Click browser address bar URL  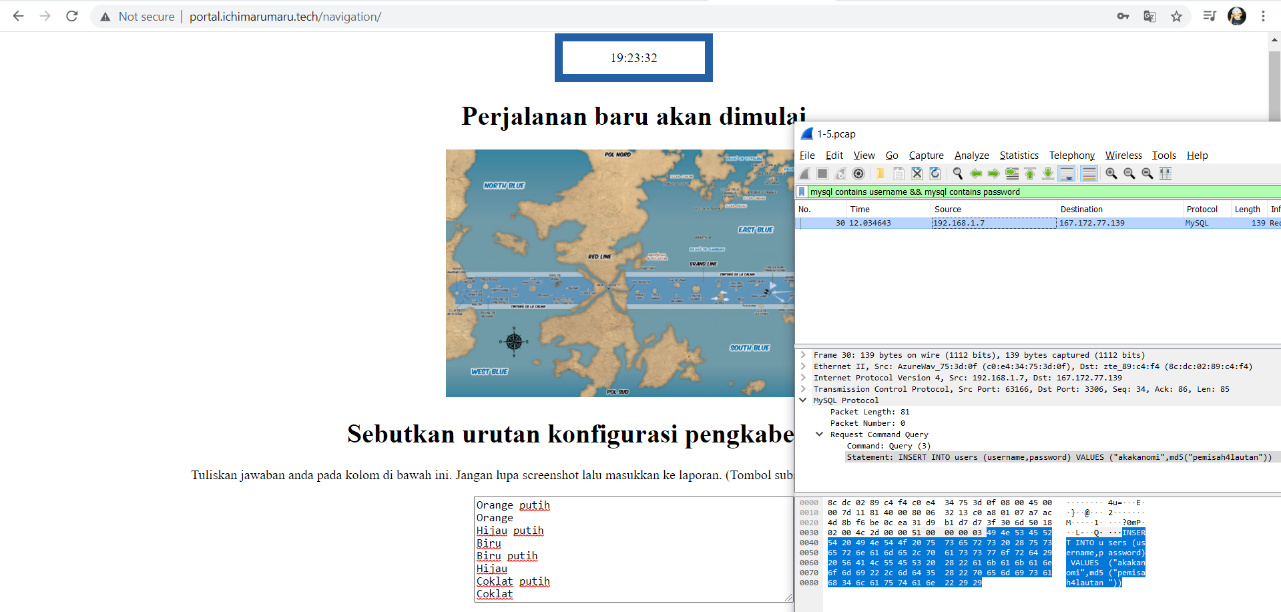point(285,17)
